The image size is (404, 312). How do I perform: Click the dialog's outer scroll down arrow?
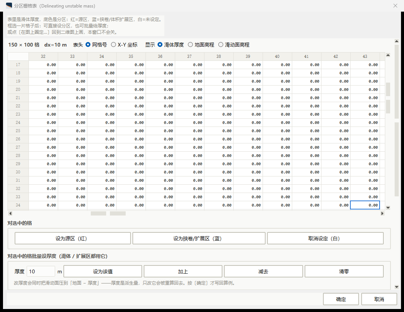coord(396,287)
